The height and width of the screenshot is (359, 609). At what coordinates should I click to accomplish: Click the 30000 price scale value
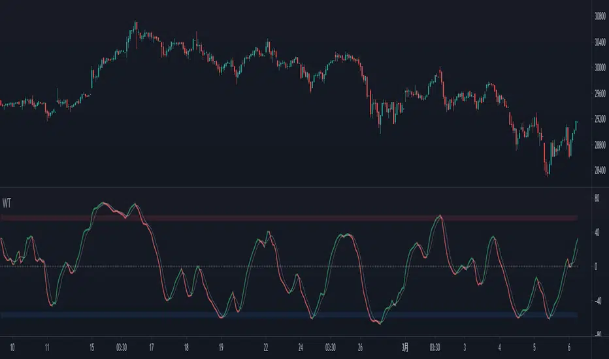click(600, 67)
